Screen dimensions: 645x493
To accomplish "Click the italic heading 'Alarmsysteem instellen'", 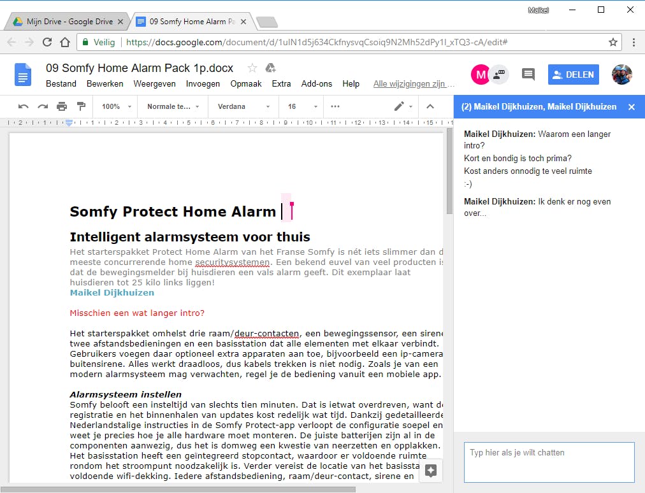I will [126, 394].
